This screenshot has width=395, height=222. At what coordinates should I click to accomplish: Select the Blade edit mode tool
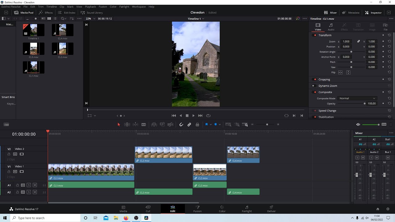143,125
